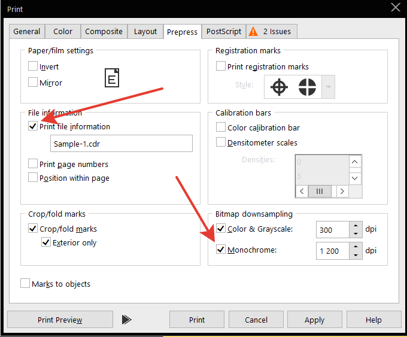
Task: Open the registration mark Style dropdown
Action: [x=329, y=87]
